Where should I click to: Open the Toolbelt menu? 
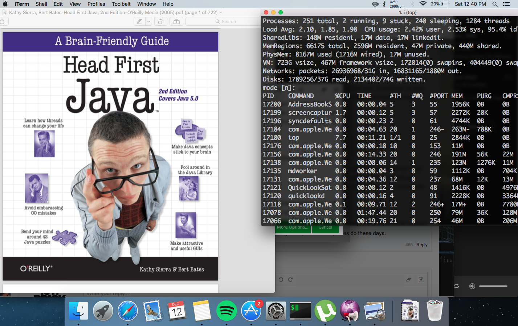point(121,4)
